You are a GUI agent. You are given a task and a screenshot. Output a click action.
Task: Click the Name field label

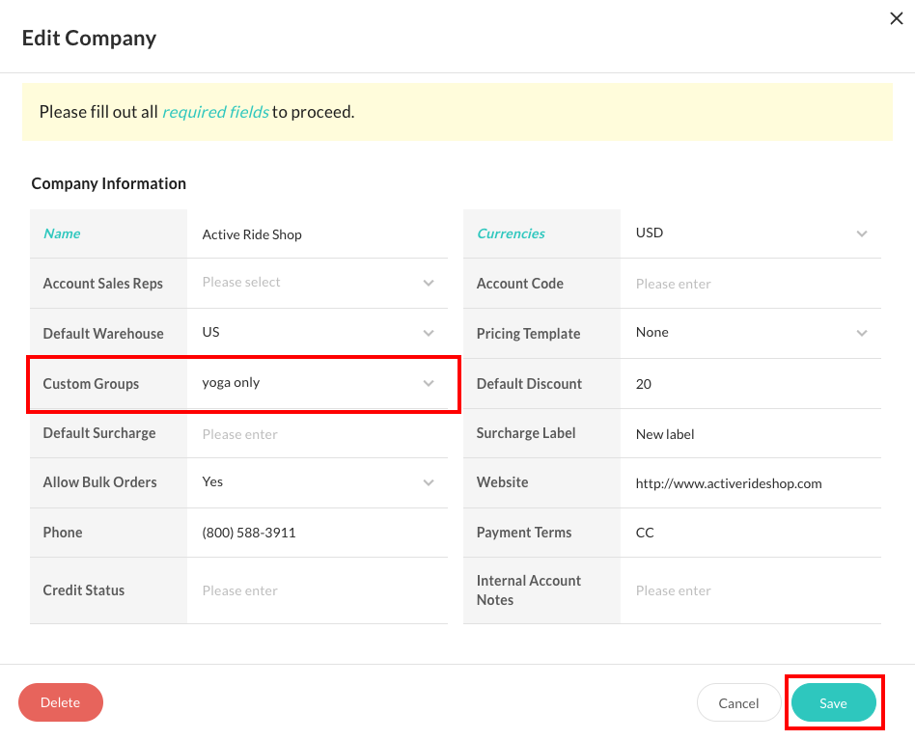62,233
